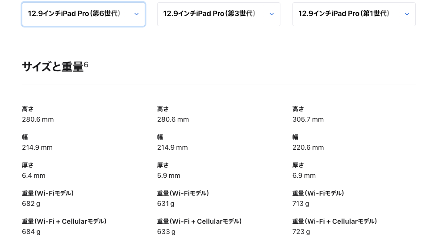Click the 6.9 mm thickness value
The image size is (430, 250).
(304, 176)
